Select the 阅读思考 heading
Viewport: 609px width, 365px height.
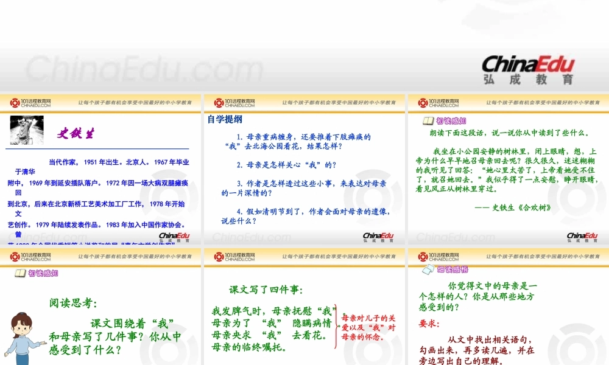pos(73,303)
